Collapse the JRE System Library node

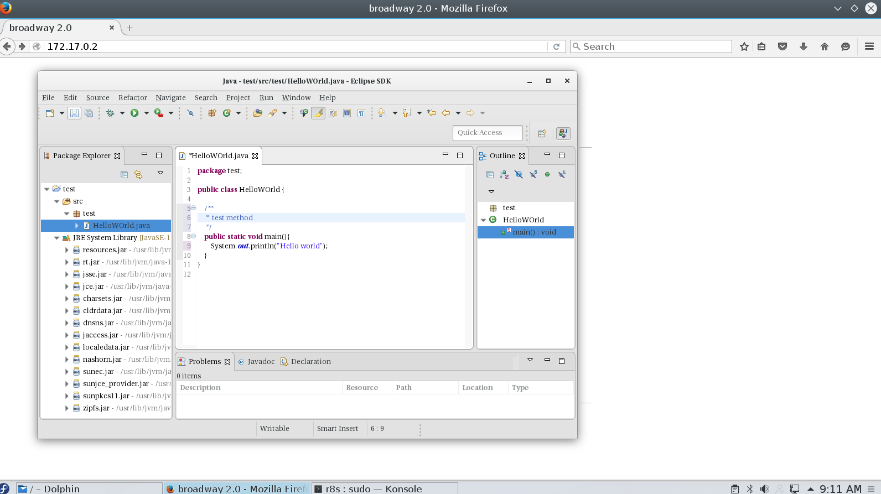(56, 238)
